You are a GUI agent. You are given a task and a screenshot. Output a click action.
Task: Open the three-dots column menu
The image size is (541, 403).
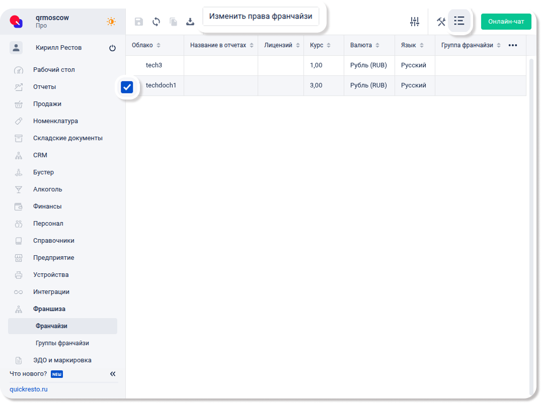tap(513, 45)
